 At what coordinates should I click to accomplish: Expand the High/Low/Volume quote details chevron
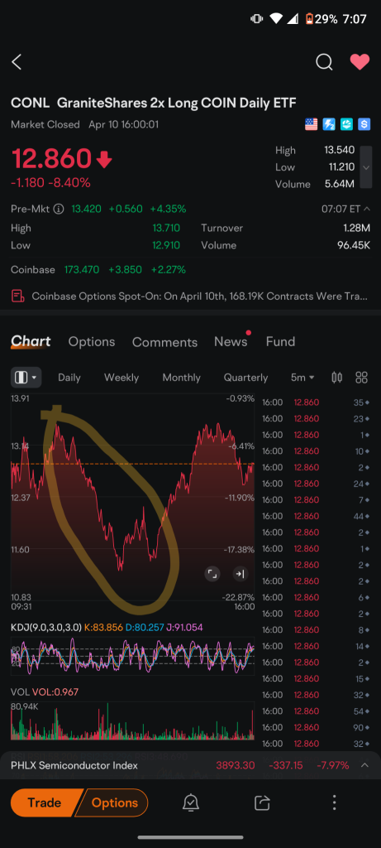point(366,167)
